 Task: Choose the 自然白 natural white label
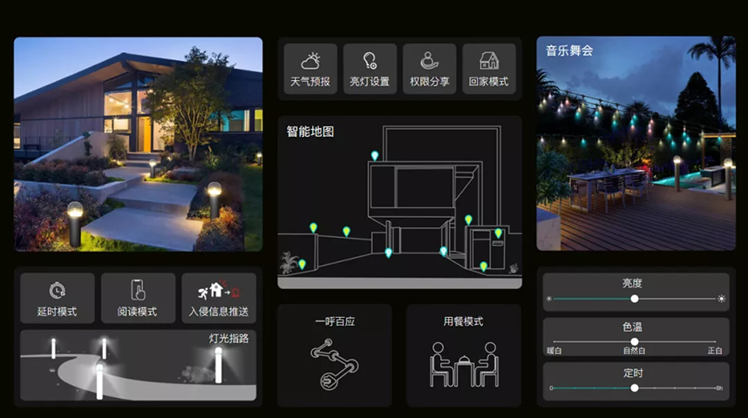point(634,351)
